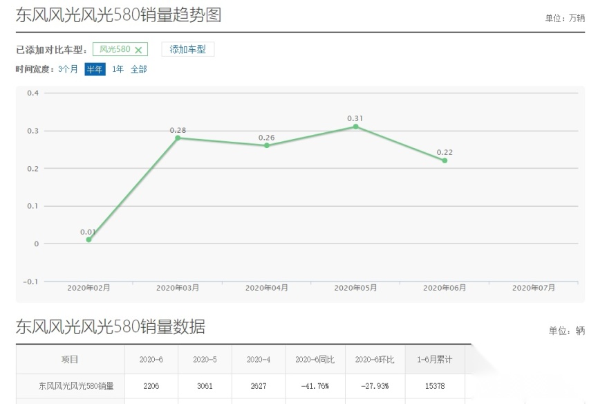Click the 时间宽度 label
Viewport: 589px width, 404px height.
pos(35,69)
